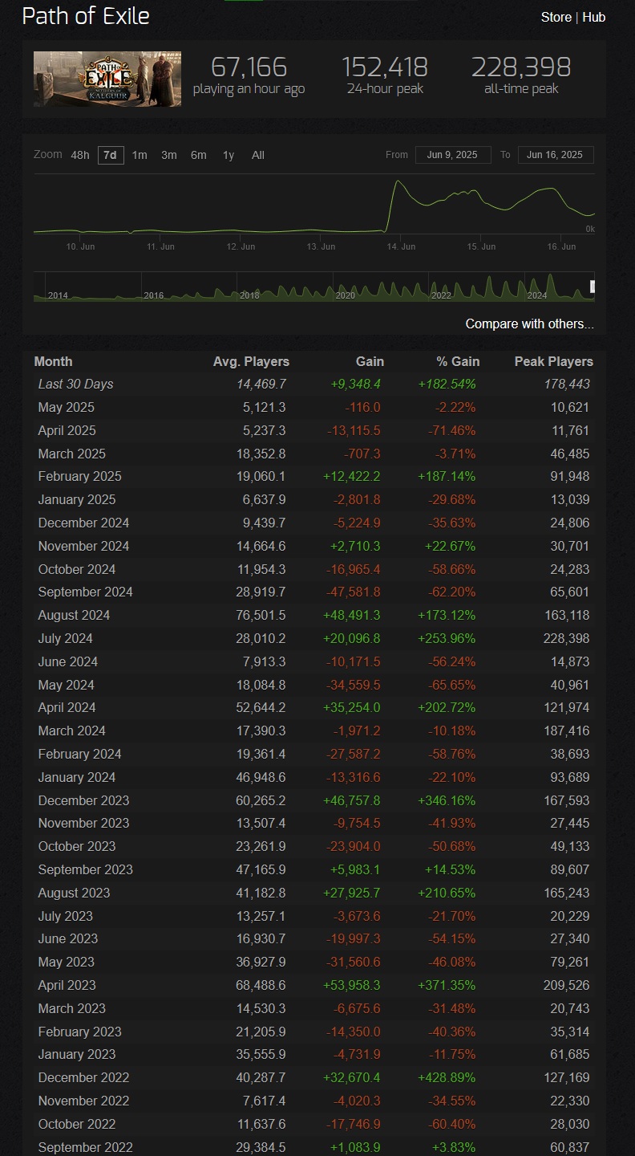The image size is (635, 1156).
Task: Click the 2014–2024 navigator timeline chart
Action: click(x=314, y=287)
